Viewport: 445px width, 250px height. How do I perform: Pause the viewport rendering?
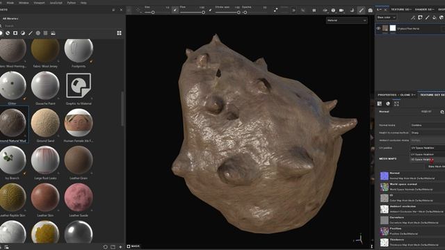(314, 10)
